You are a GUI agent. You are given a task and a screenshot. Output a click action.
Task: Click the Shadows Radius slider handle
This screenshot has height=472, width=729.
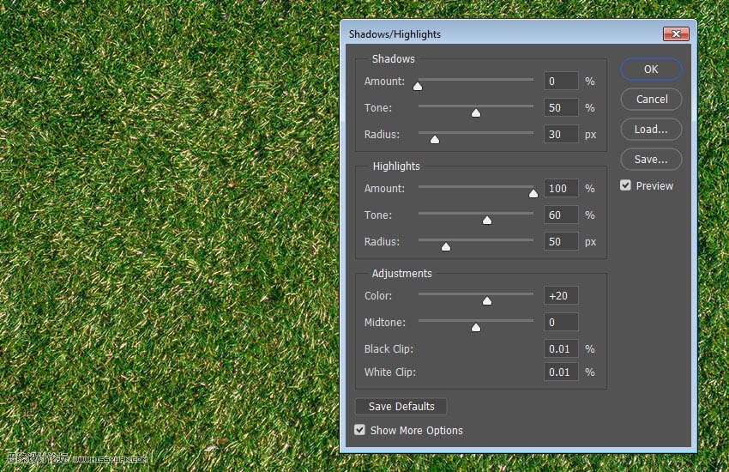pos(435,139)
